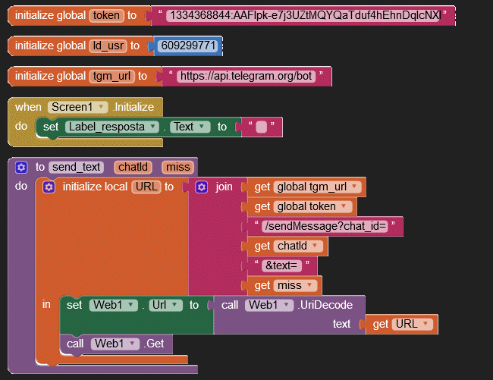The image size is (493, 380).
Task: Edit the Id_usr number value 609299771
Action: point(189,46)
